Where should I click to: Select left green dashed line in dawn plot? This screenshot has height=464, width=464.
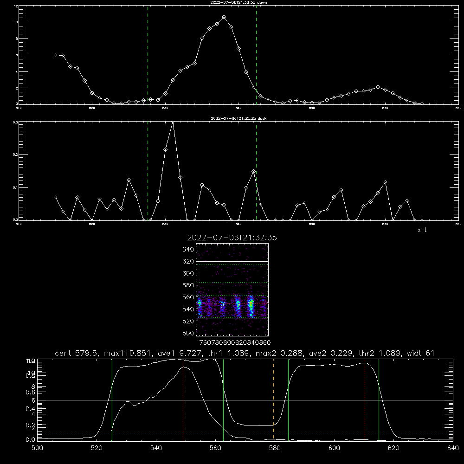pos(148,55)
